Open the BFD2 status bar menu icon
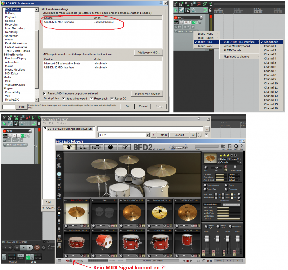Viewport: 288px width, 270px height. pos(59,261)
